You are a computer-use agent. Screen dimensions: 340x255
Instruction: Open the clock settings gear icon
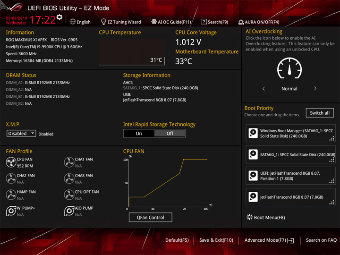(x=59, y=17)
